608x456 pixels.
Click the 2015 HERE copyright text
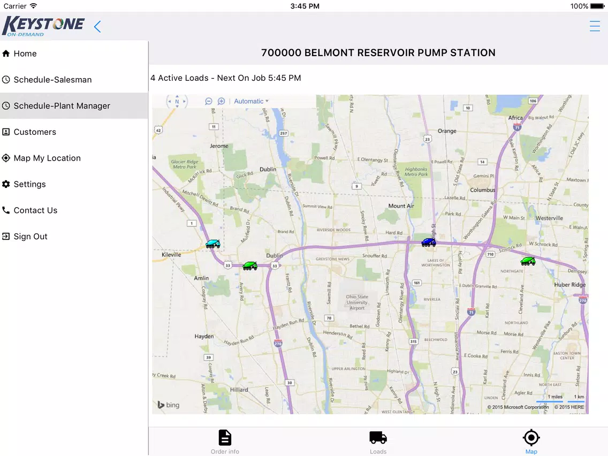click(x=569, y=407)
